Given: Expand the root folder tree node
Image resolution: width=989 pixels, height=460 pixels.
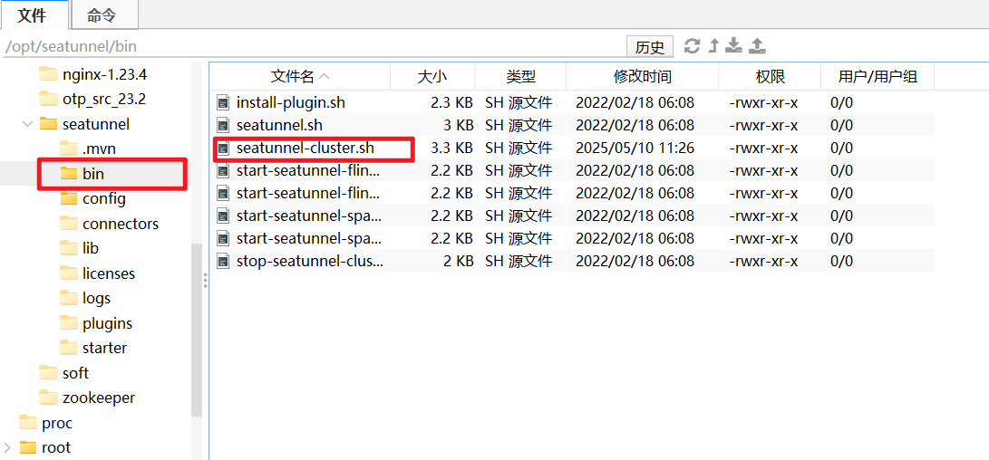Looking at the screenshot, I should tap(7, 447).
